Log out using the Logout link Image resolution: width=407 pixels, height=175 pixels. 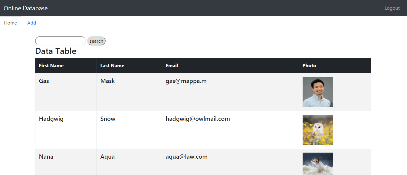392,8
